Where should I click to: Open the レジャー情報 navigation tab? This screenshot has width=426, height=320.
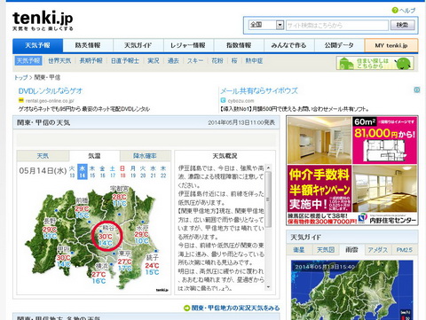coord(188,45)
